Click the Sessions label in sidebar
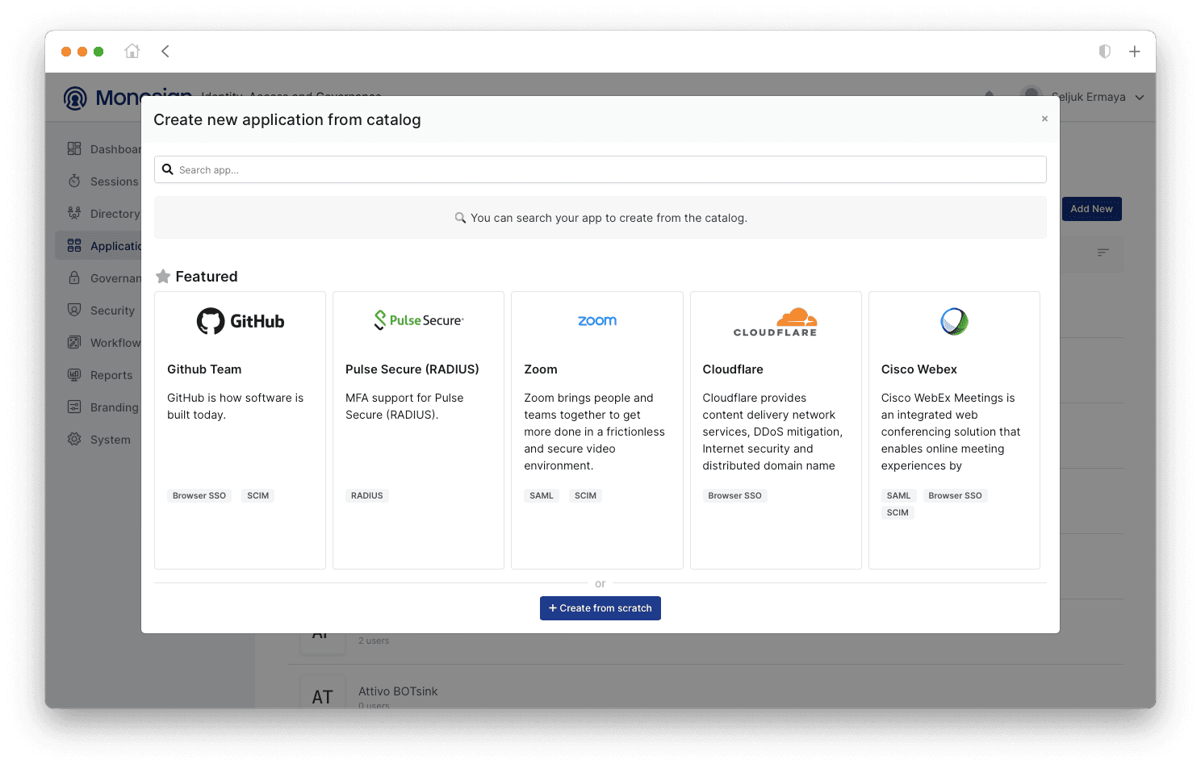The height and width of the screenshot is (768, 1201). coord(115,182)
